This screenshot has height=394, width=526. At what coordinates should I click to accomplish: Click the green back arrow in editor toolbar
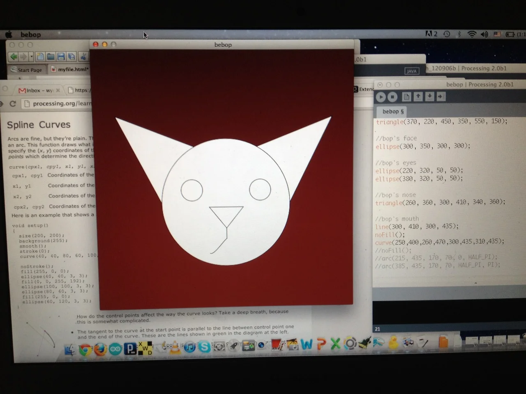(x=14, y=57)
